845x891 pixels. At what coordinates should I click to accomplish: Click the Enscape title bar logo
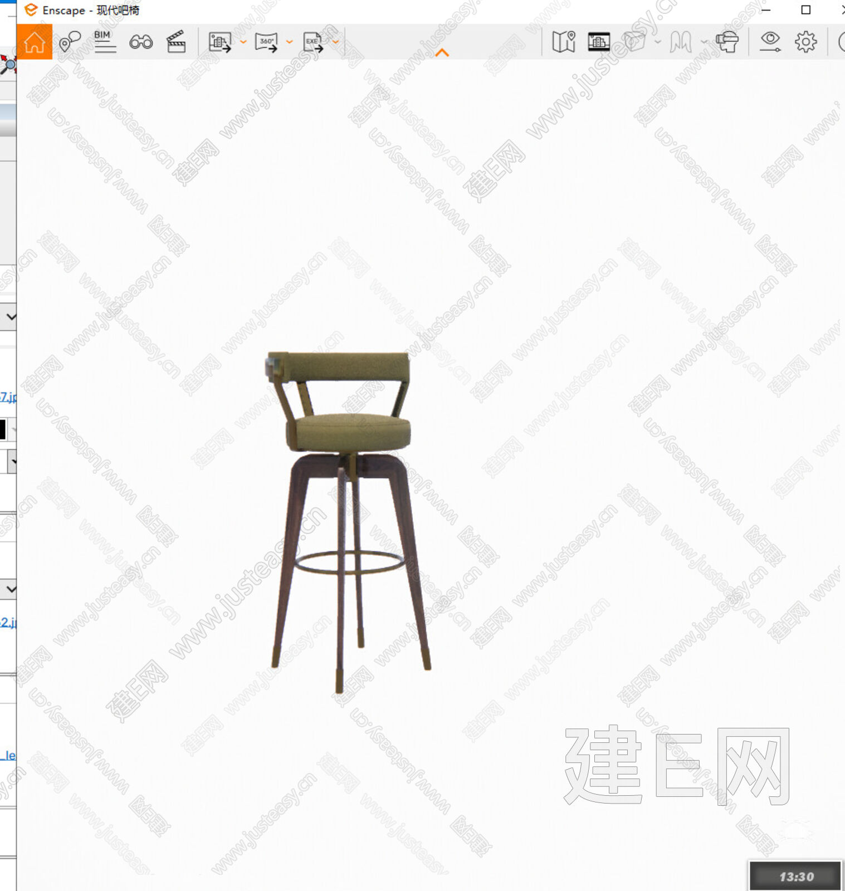pyautogui.click(x=31, y=10)
